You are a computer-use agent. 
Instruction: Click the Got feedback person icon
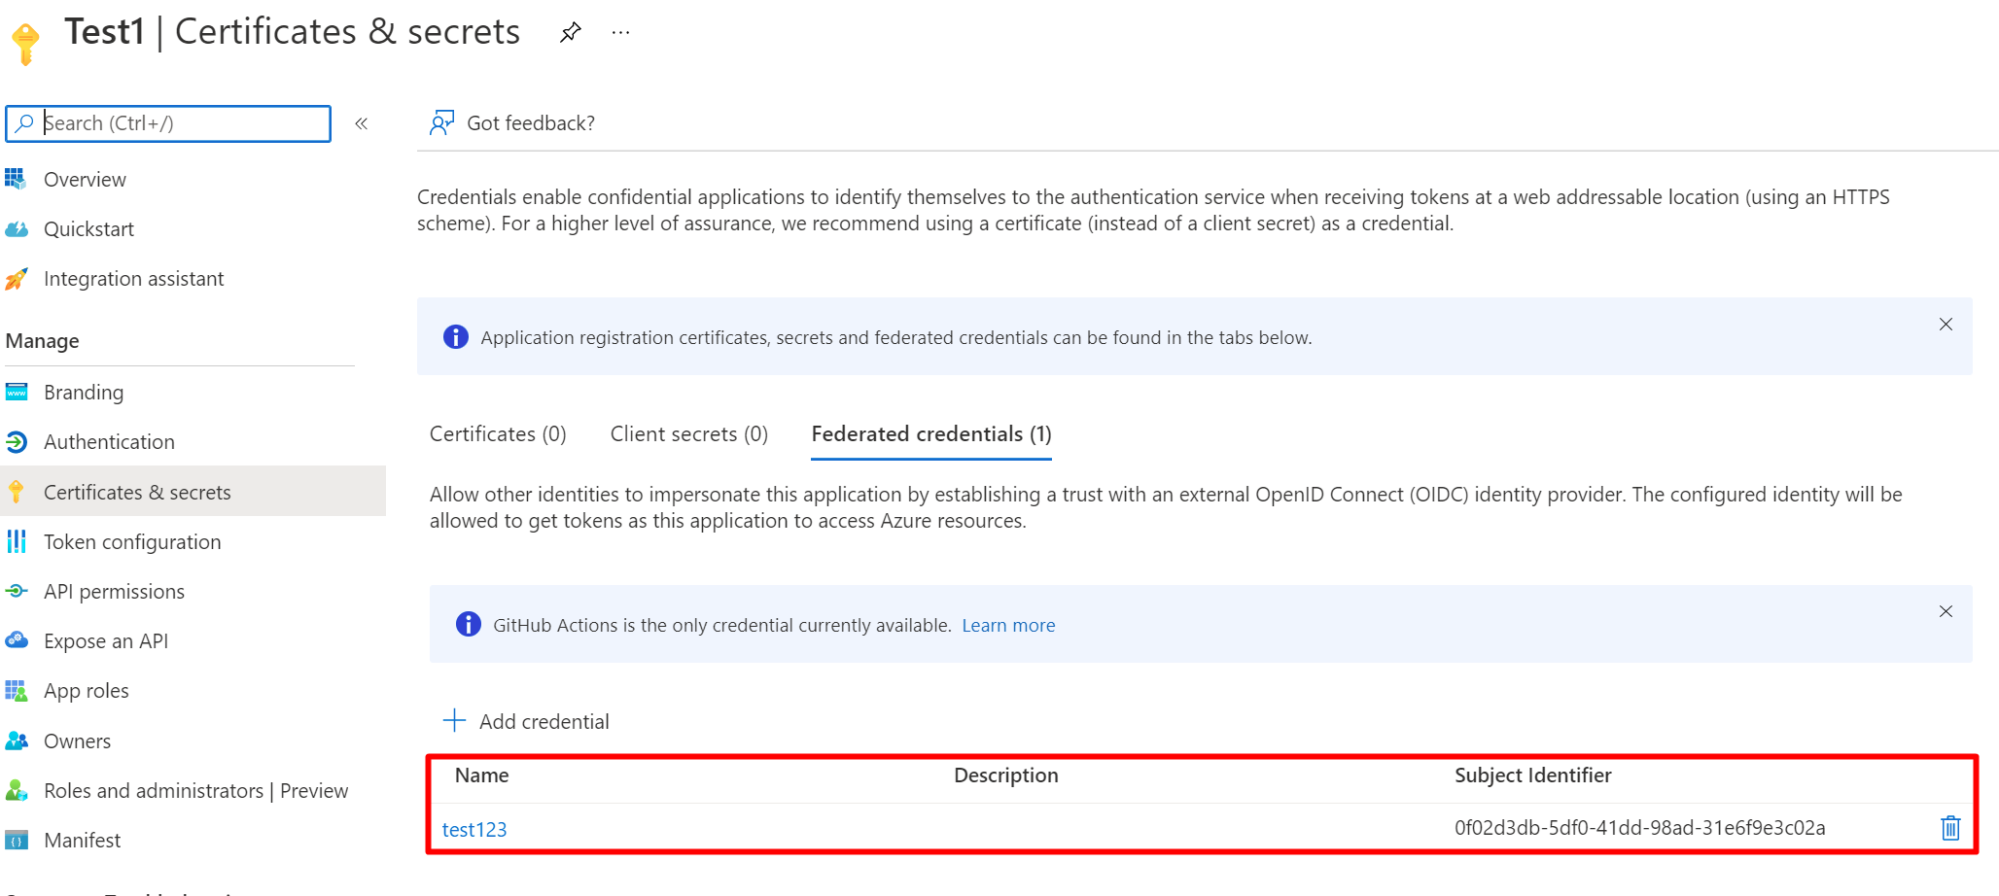pyautogui.click(x=441, y=123)
